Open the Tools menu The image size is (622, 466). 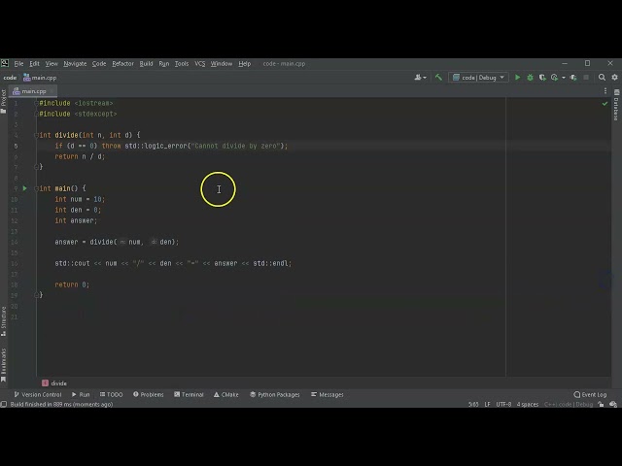coord(182,63)
